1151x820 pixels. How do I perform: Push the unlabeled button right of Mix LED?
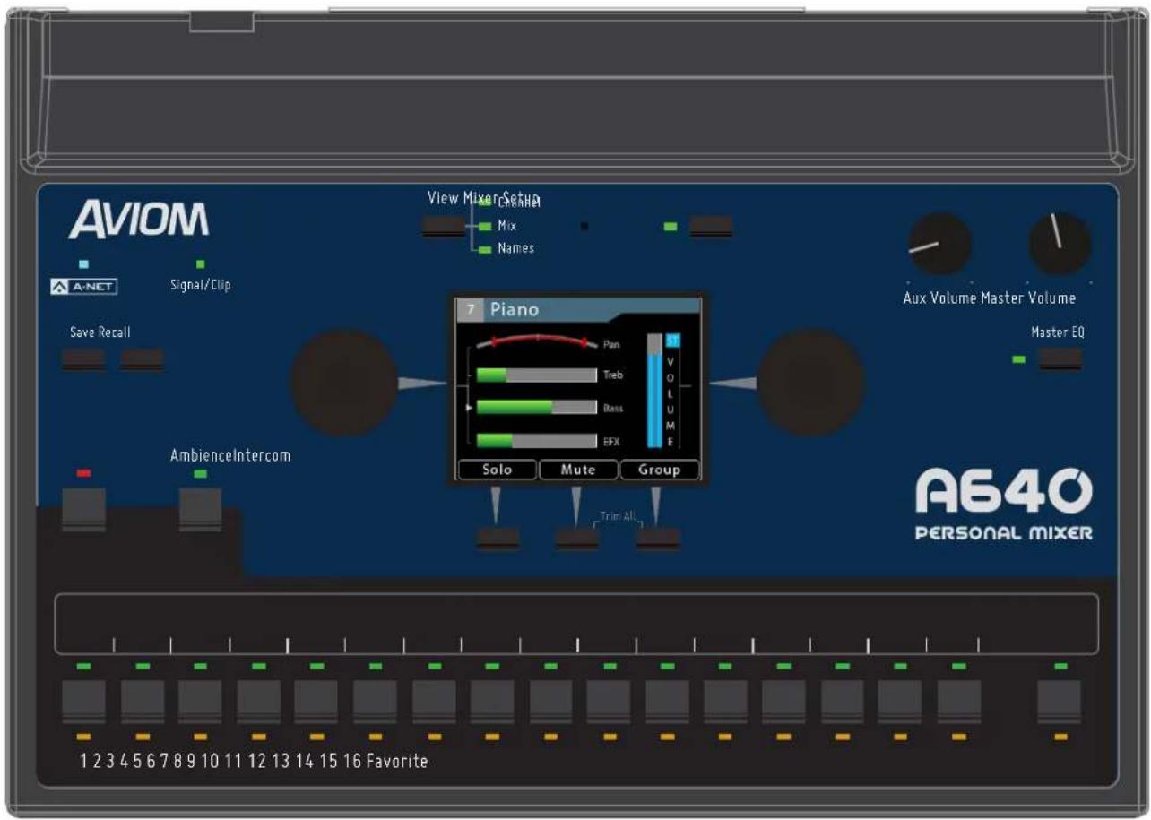coord(711,226)
